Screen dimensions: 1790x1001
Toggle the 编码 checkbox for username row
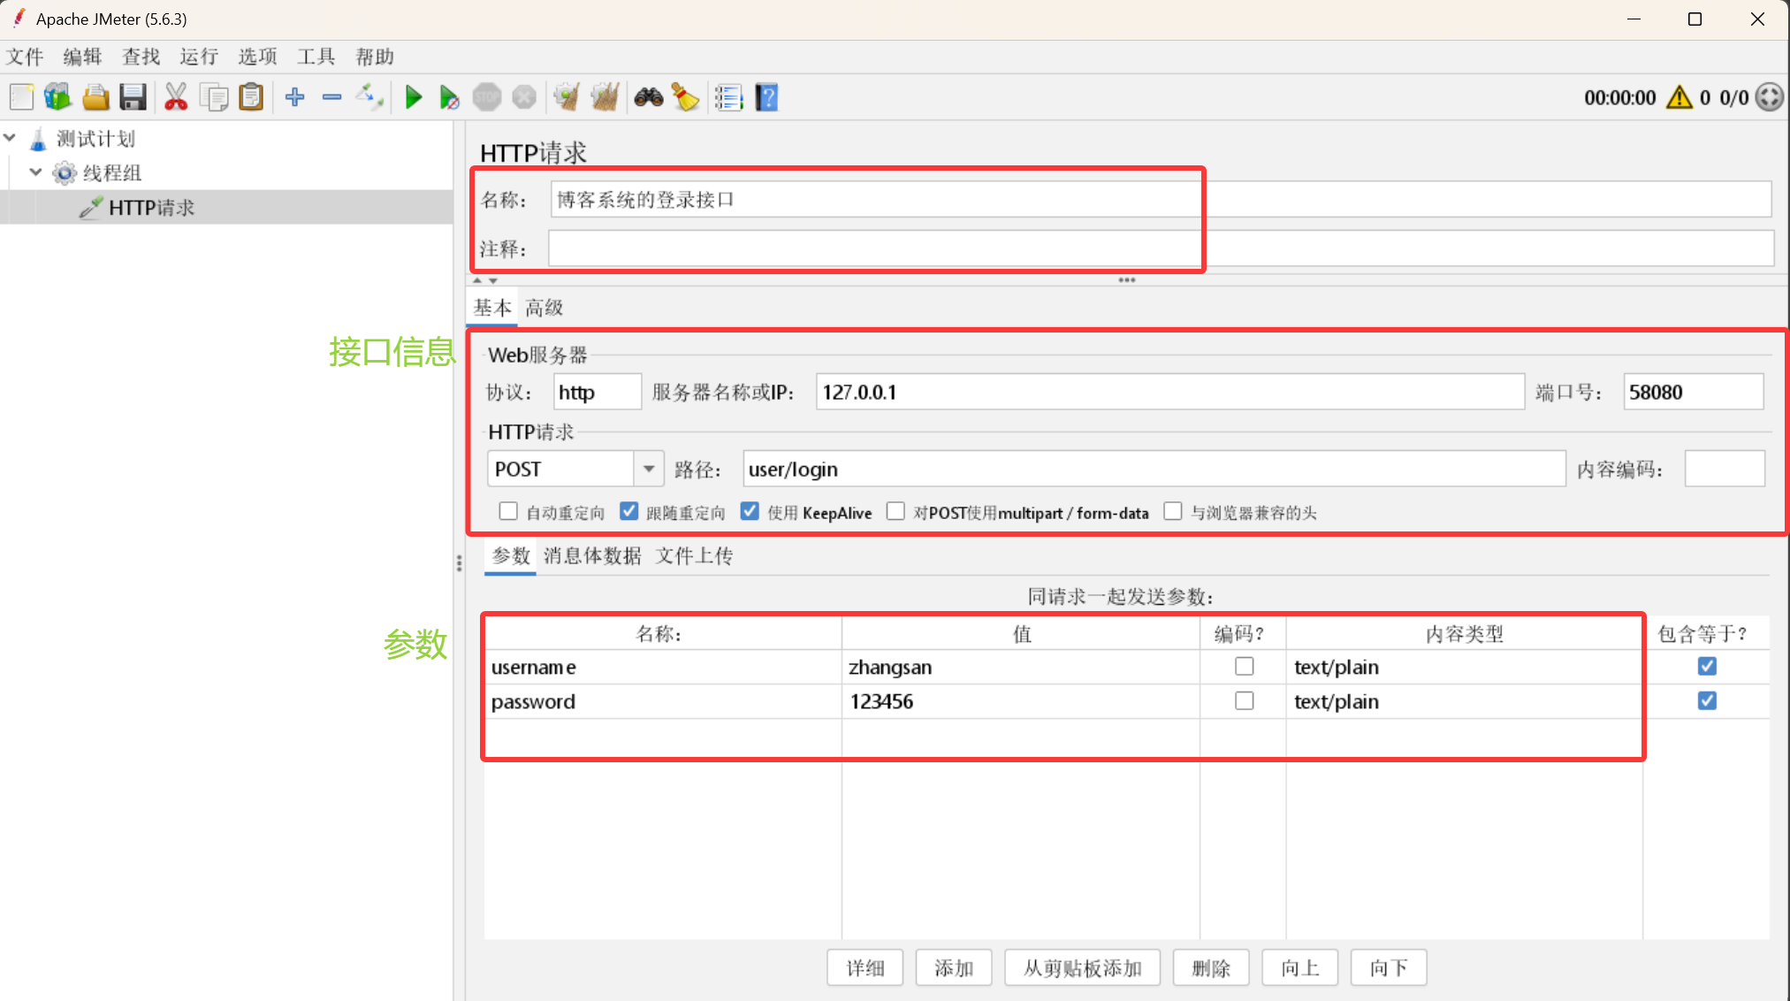point(1244,667)
